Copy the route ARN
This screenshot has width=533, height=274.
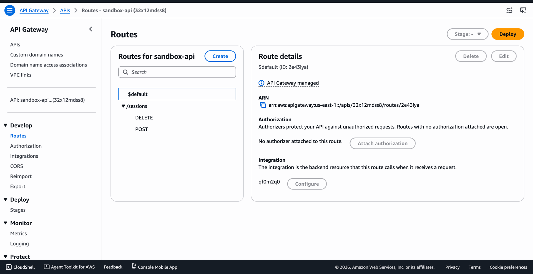(x=263, y=105)
